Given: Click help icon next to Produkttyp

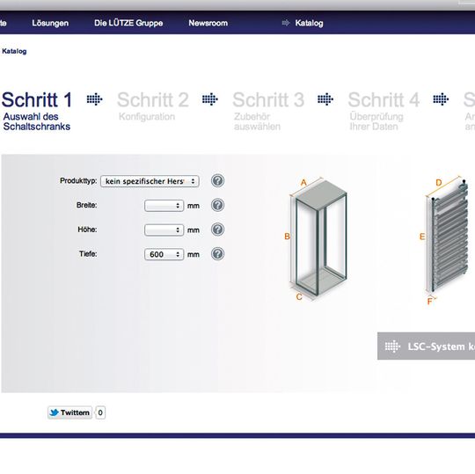Looking at the screenshot, I should pyautogui.click(x=217, y=181).
